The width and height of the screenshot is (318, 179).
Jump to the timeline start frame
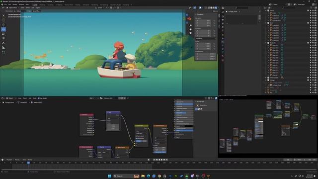(x=154, y=160)
